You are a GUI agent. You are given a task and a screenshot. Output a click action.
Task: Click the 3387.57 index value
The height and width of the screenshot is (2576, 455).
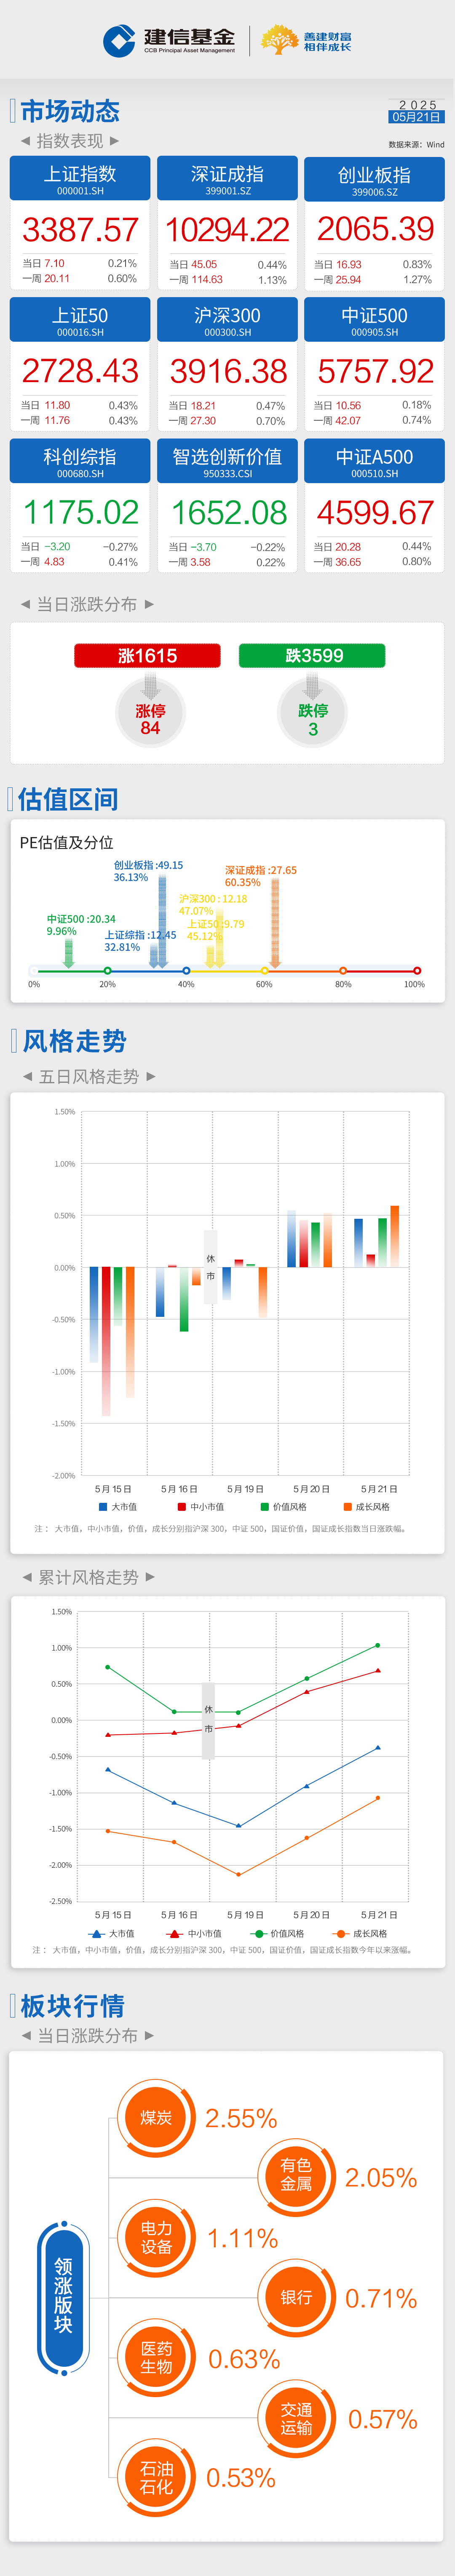[x=80, y=230]
